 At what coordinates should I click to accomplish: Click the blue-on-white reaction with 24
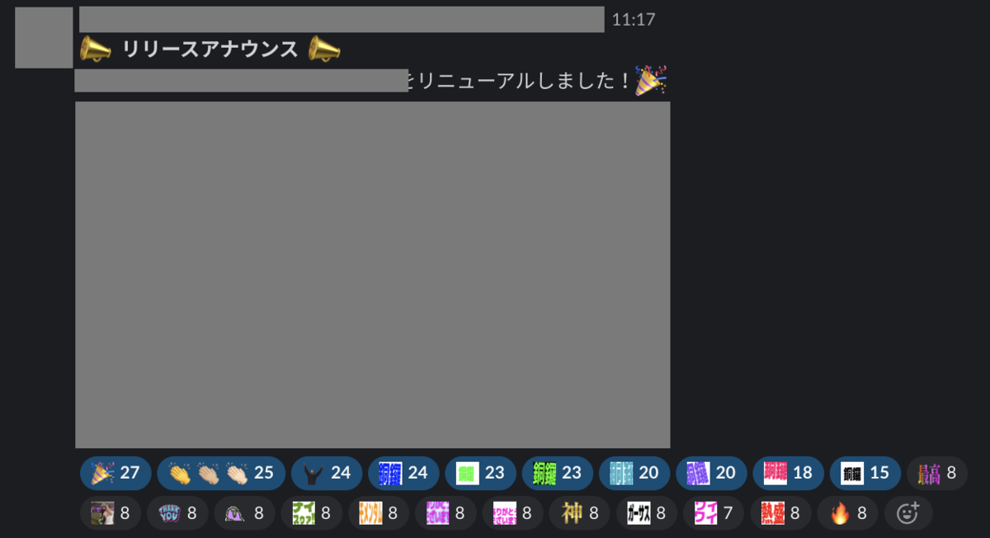(403, 473)
